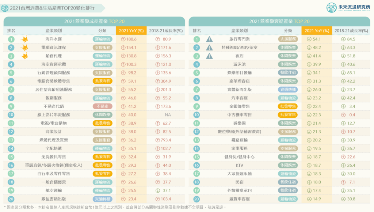Click the crown icon beside 電腦資訊課程
The width and height of the screenshot is (374, 212).
pyautogui.click(x=24, y=47)
